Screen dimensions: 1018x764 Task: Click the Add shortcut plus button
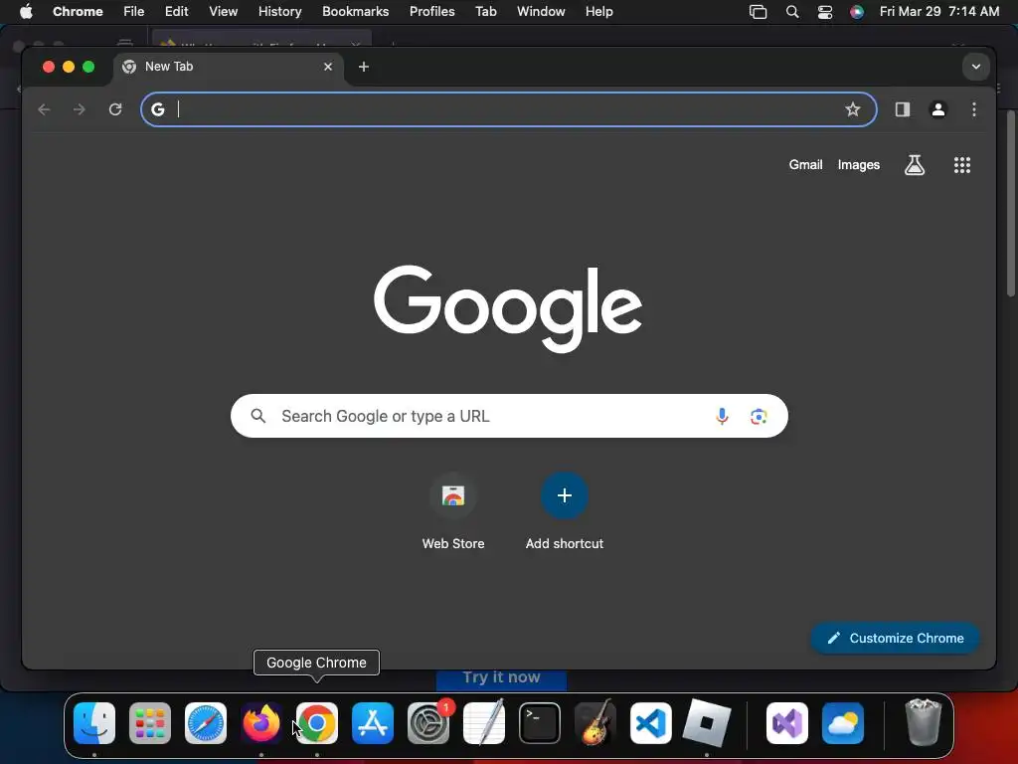tap(565, 495)
